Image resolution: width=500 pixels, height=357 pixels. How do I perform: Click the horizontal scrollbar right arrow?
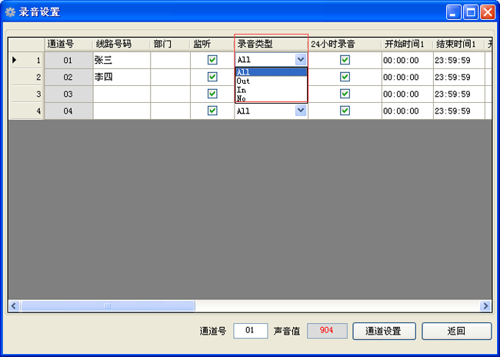coord(485,306)
